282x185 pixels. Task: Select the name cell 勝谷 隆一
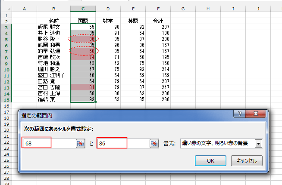53,39
